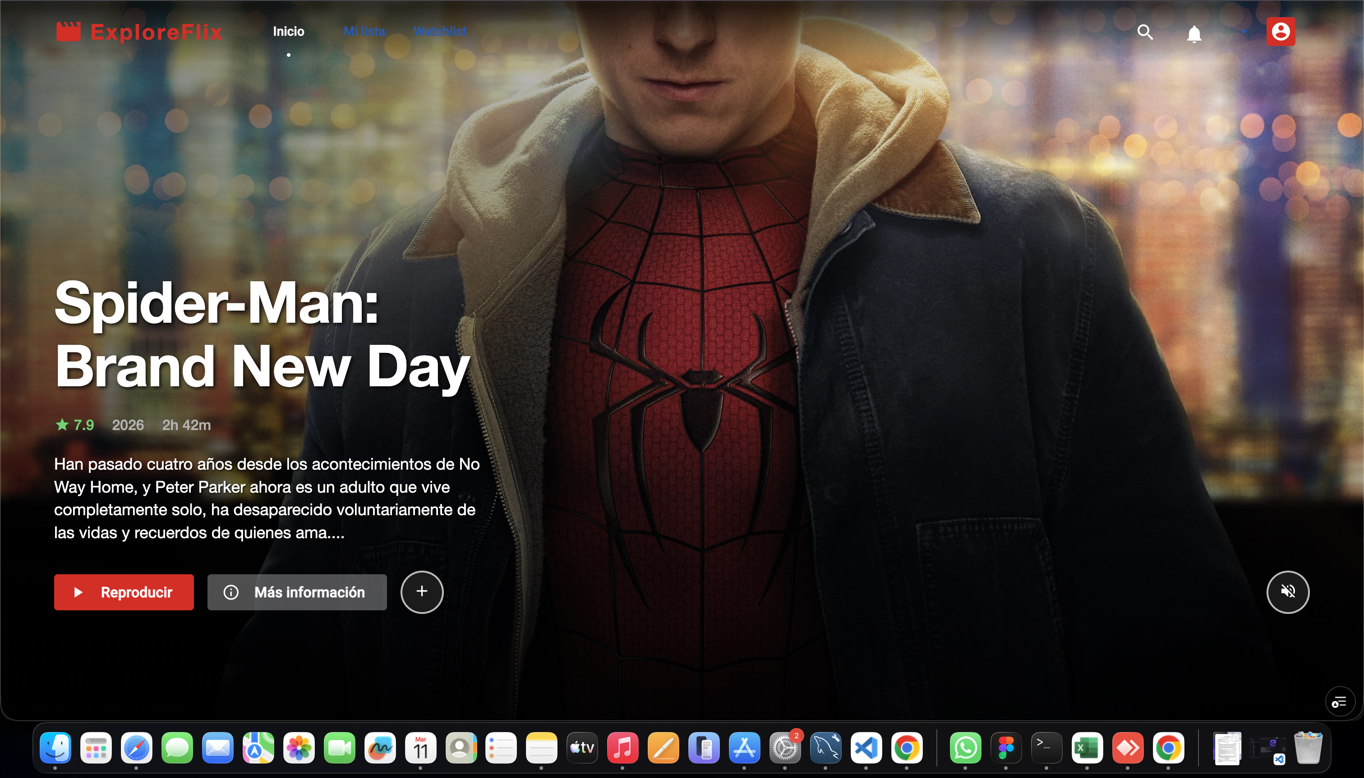The height and width of the screenshot is (778, 1364).
Task: Click the green 7.9 star rating
Action: [x=75, y=425]
